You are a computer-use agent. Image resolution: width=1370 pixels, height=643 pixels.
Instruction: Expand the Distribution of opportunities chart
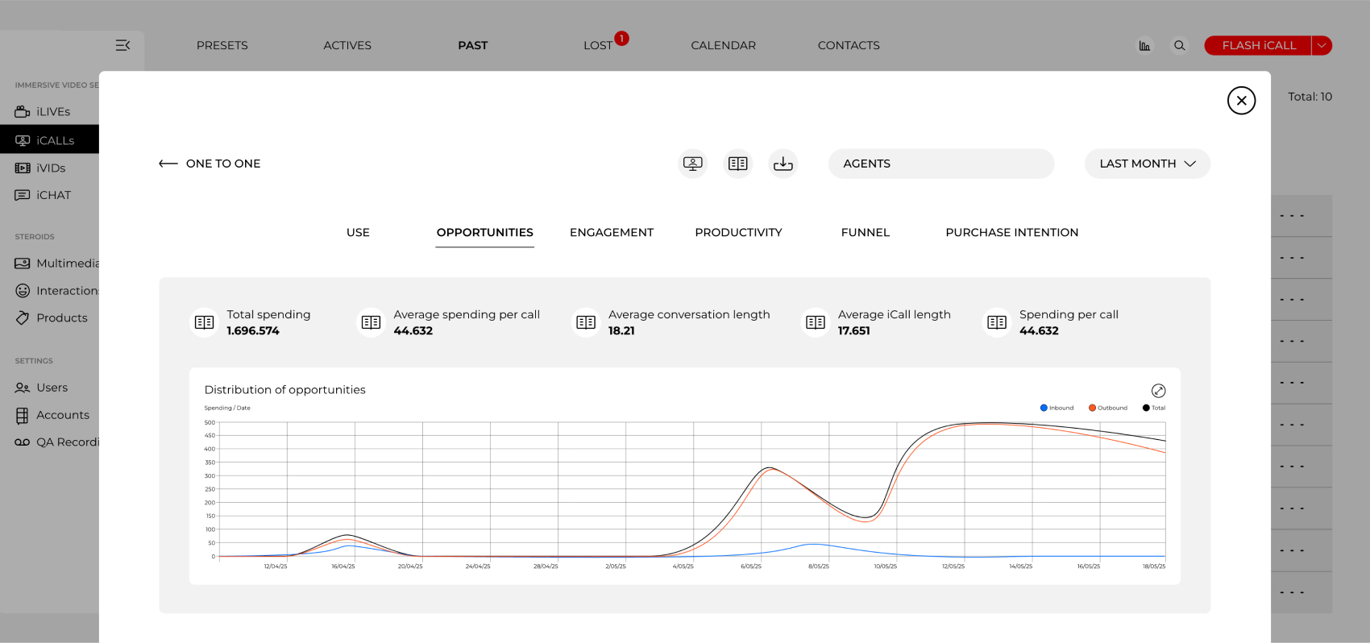(x=1158, y=391)
